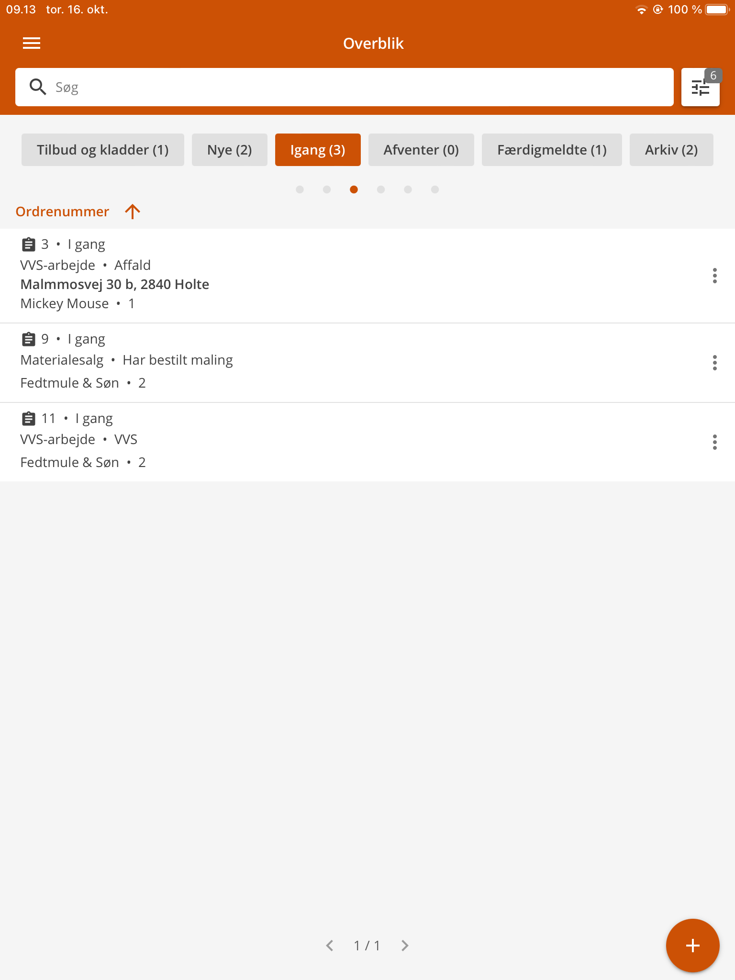Select the Afventer tab
The image size is (735, 980).
click(421, 150)
